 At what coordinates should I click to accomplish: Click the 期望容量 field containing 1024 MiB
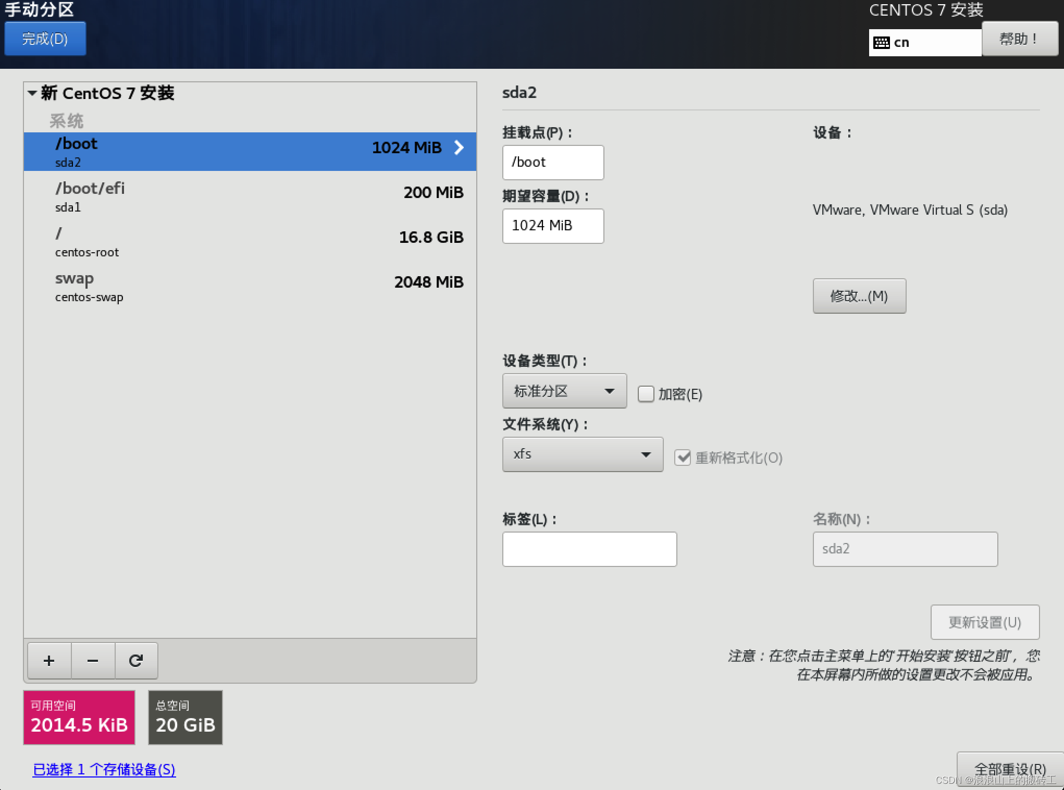pyautogui.click(x=553, y=226)
